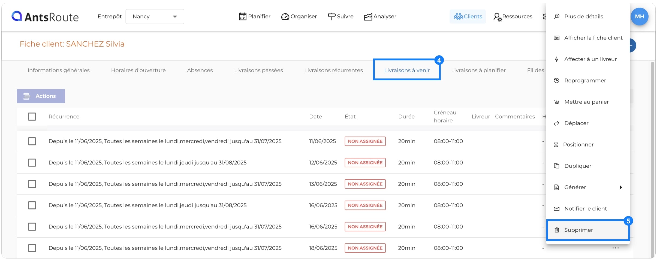The height and width of the screenshot is (261, 657).
Task: Click the 12/06/2025 date cell
Action: click(323, 163)
